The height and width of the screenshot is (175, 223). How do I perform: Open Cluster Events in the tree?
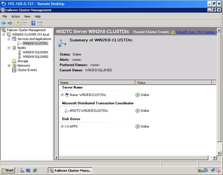coord(27,70)
